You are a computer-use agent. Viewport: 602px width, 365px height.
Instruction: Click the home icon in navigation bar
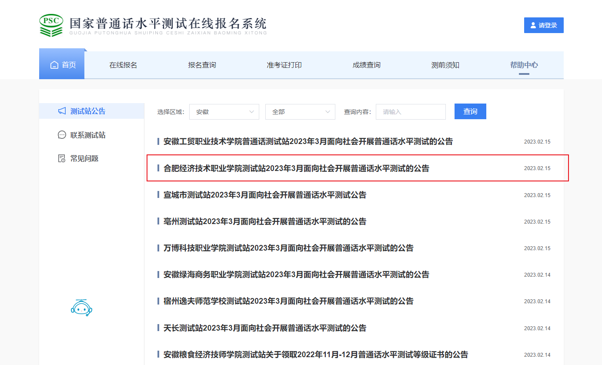click(54, 65)
